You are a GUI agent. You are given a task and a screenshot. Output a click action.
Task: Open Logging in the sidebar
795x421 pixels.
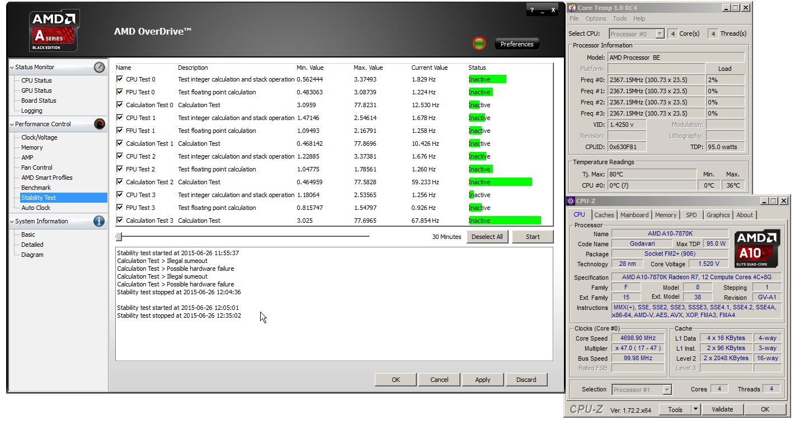pyautogui.click(x=31, y=111)
